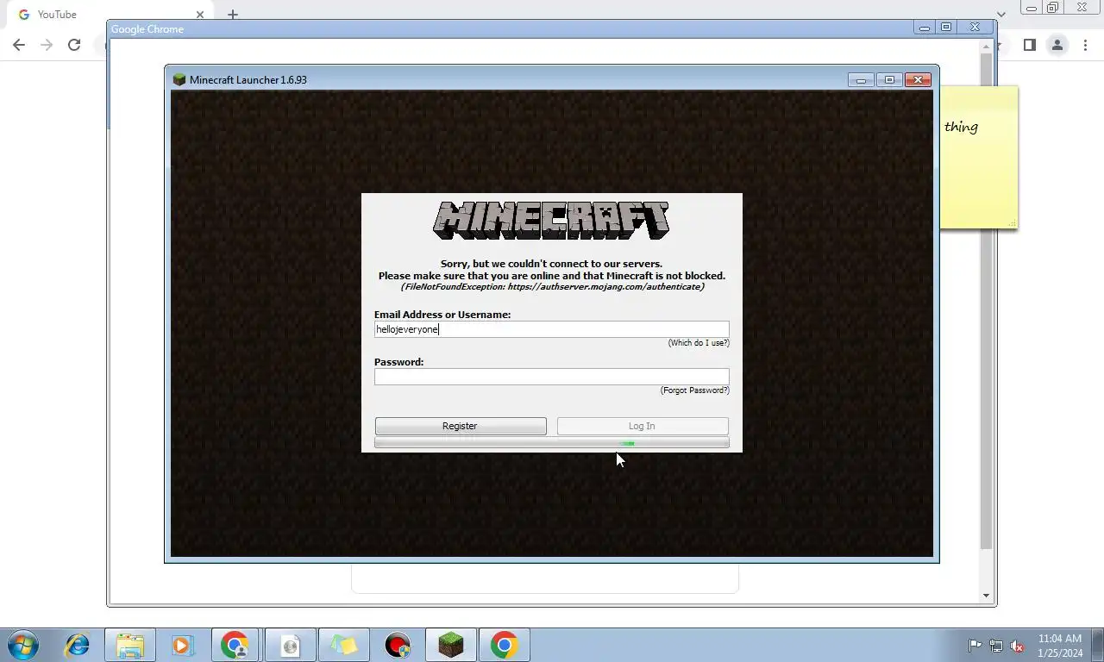Click the muted volume tray icon

(1017, 645)
